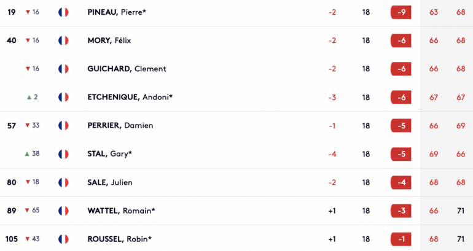Image resolution: width=473 pixels, height=251 pixels.
Task: Click the -4 total badge for SALE
Action: (401, 183)
